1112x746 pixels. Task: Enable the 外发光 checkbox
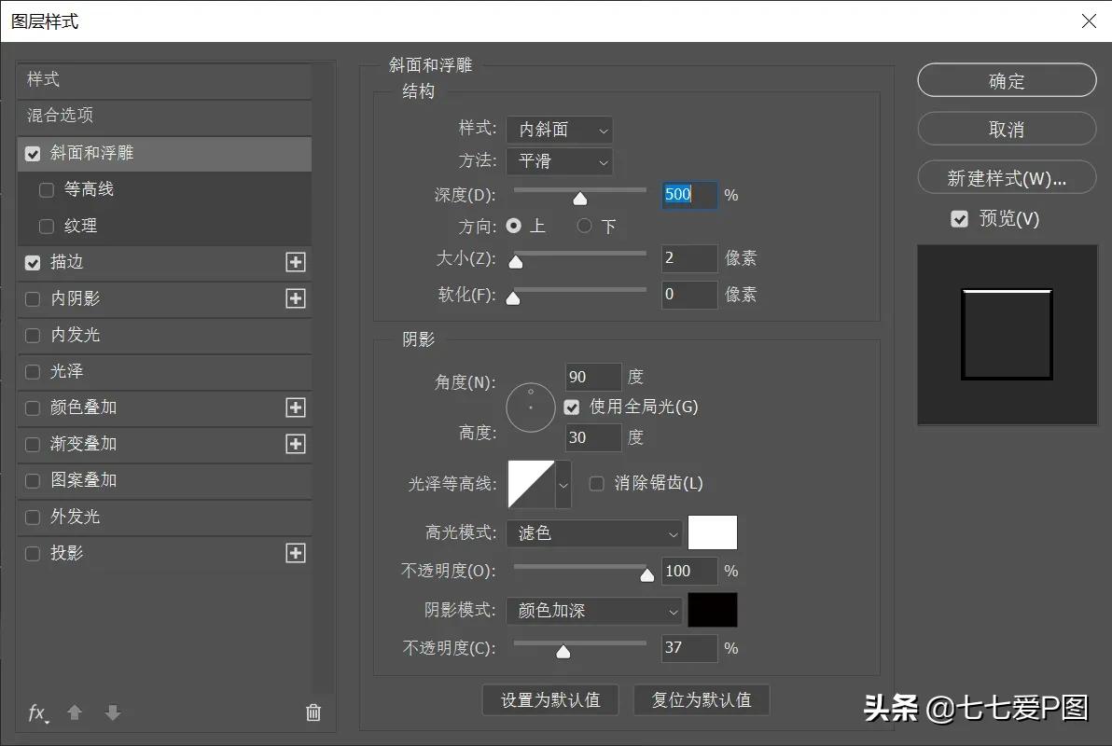pos(33,517)
